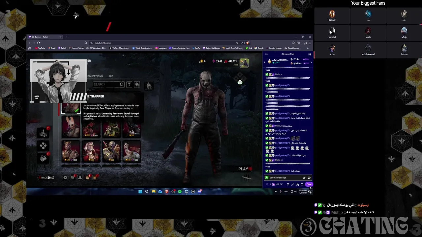Bookmark this page icon
422x237 pixels.
(86, 43)
